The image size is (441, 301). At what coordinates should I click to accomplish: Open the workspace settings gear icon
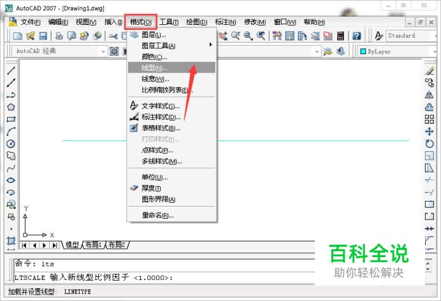pyautogui.click(x=114, y=51)
